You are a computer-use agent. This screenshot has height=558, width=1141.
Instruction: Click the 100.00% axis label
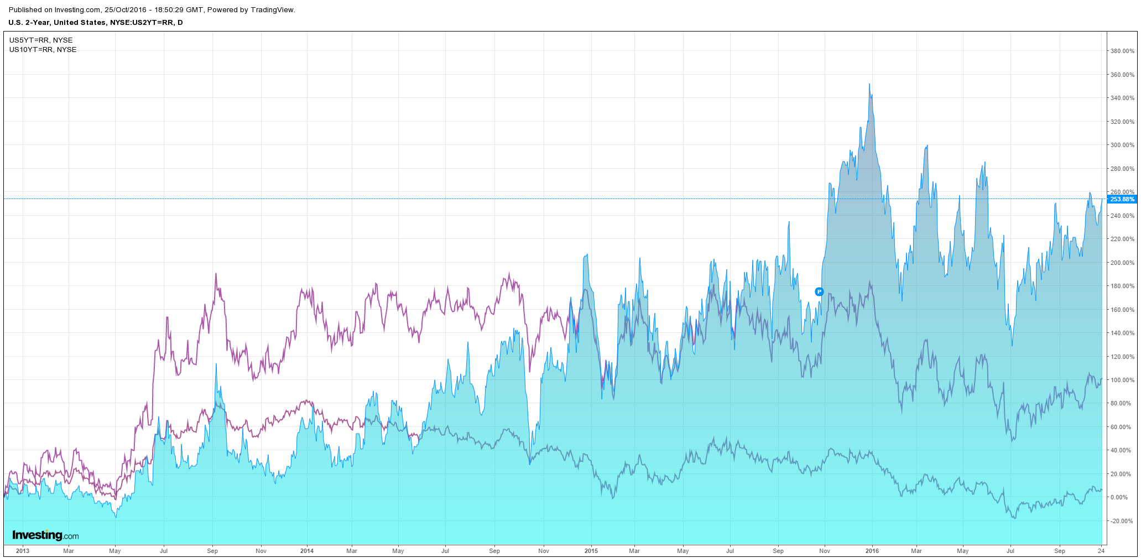point(1123,380)
